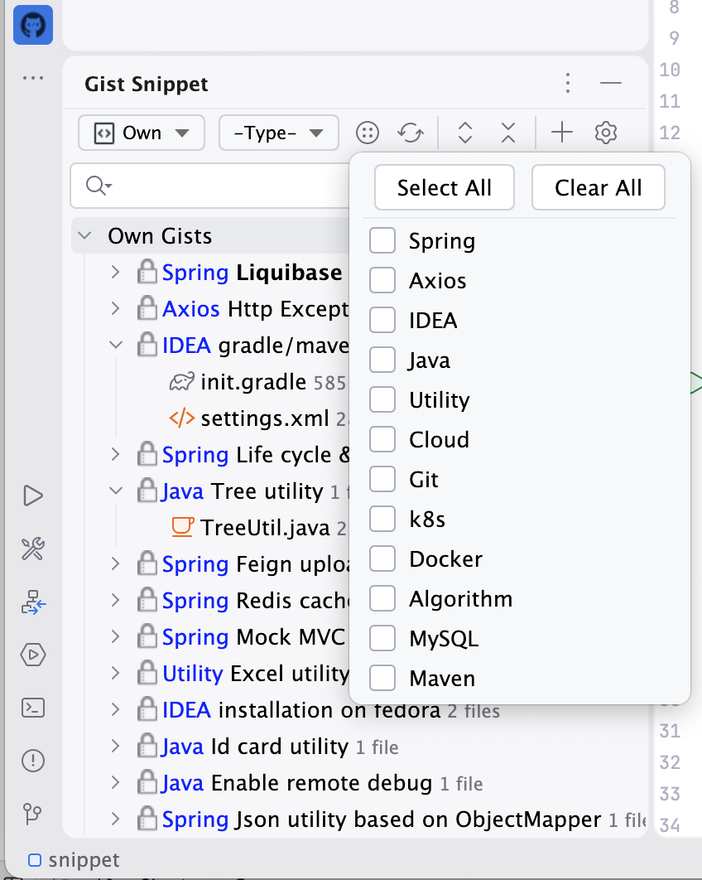702x880 pixels.
Task: Click Select All tags button
Action: (x=444, y=187)
